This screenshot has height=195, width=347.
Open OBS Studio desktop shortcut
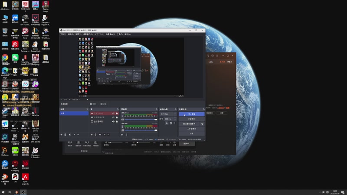click(36, 138)
